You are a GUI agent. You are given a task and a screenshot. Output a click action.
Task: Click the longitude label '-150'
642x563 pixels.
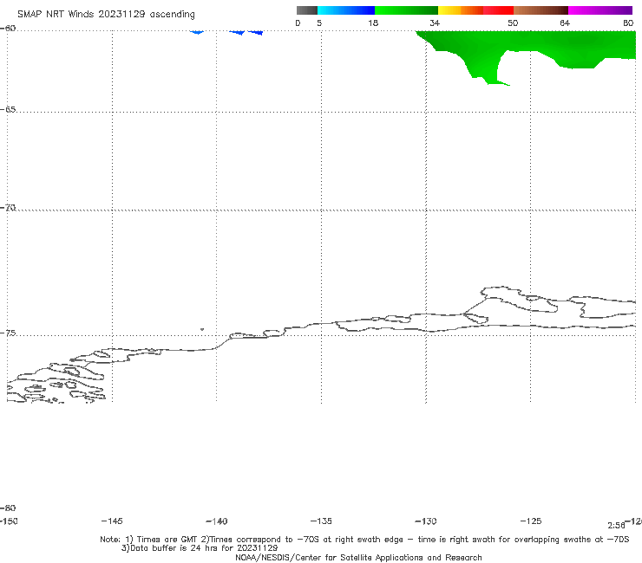coord(9,521)
